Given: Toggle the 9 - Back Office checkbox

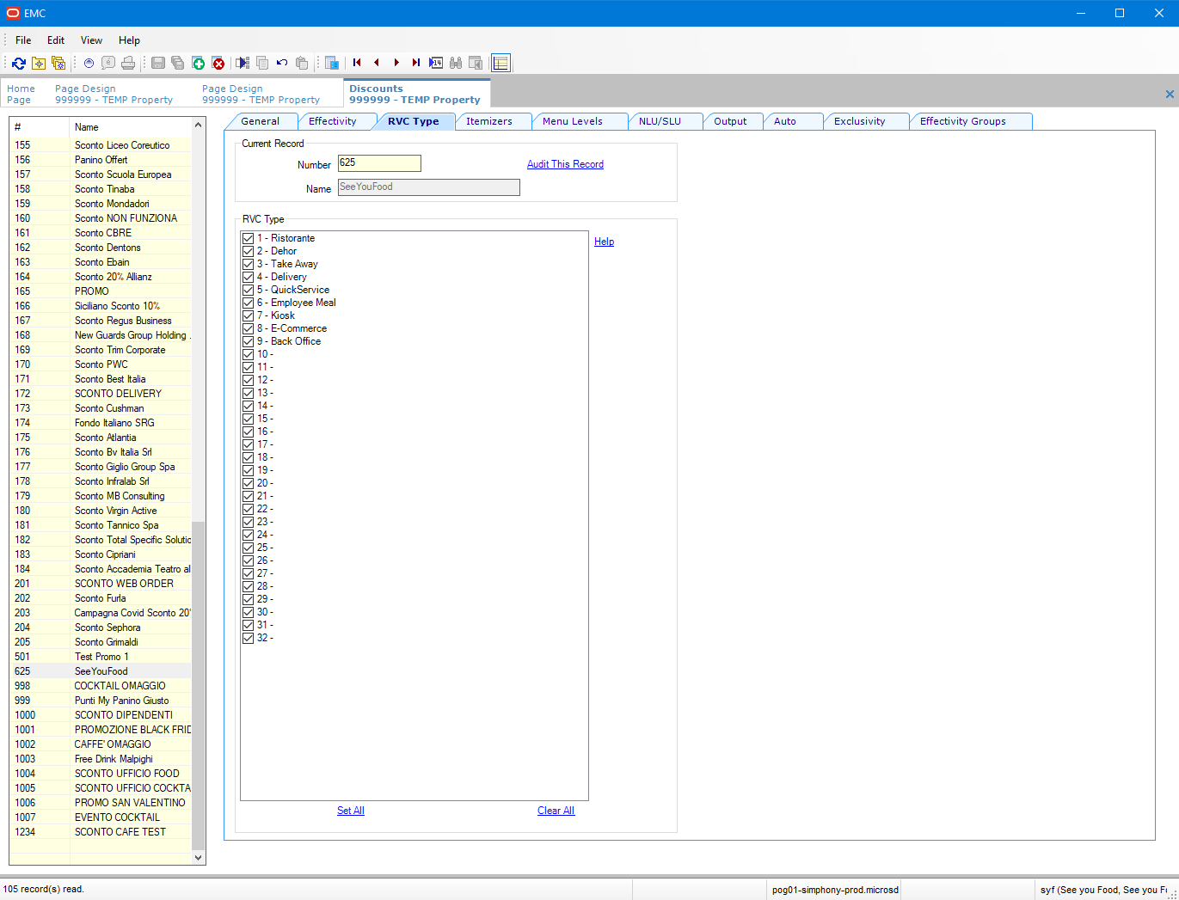Looking at the screenshot, I should click(249, 341).
